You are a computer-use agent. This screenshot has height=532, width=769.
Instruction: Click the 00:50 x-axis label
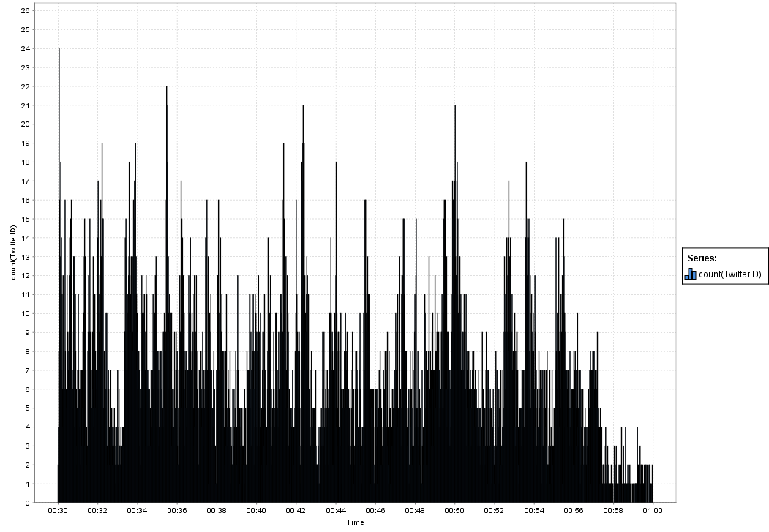click(454, 511)
